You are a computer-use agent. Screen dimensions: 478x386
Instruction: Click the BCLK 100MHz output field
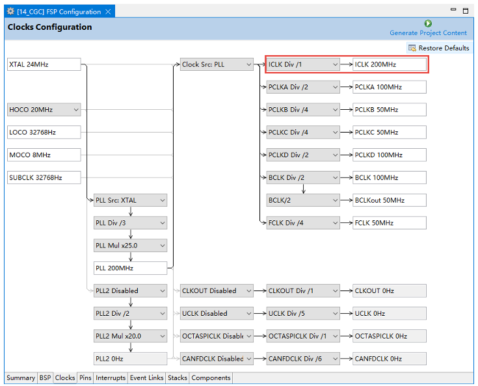point(390,177)
